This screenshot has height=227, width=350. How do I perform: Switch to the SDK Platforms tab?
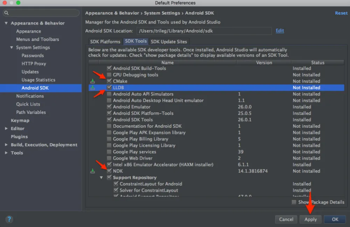(x=105, y=42)
